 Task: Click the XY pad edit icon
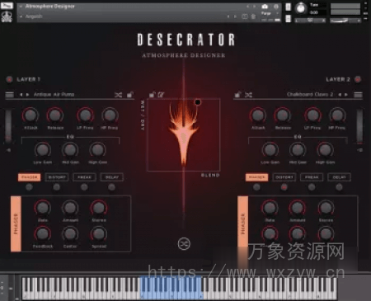[161, 95]
